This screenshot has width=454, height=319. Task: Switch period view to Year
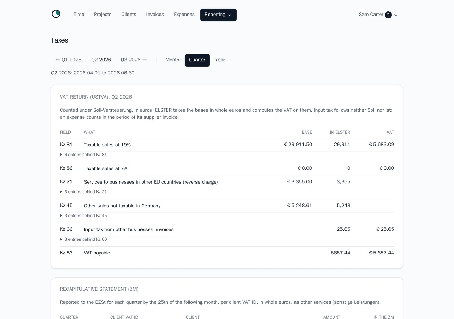click(220, 60)
